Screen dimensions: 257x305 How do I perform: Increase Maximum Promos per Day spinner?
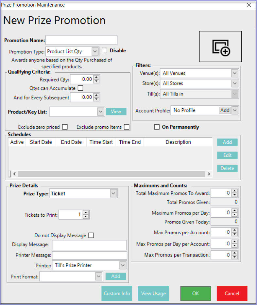coord(234,211)
